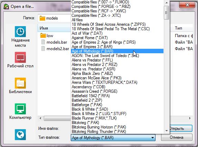198x147 pixels.
Task: Select Blitzkrieg (*.PAK)
Action: pyautogui.click(x=117, y=123)
